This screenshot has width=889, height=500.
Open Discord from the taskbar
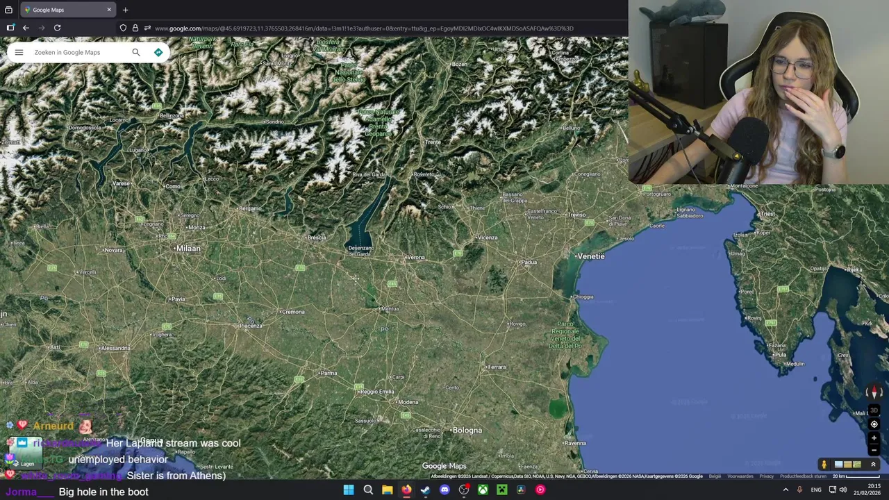point(444,490)
